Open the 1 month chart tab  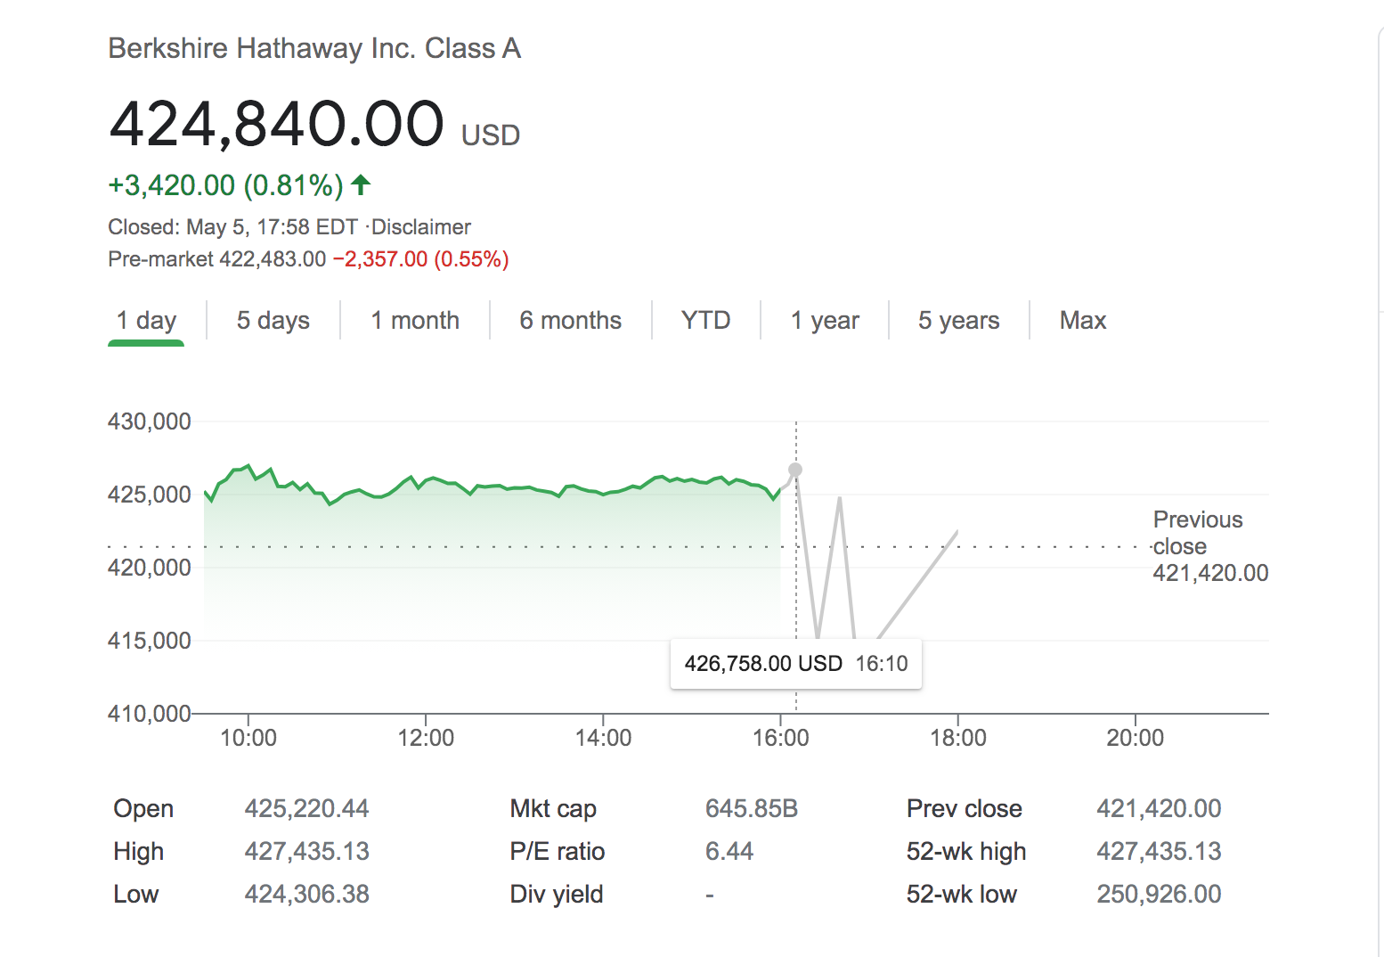(x=415, y=321)
